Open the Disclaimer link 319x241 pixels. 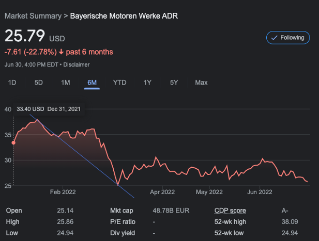pos(77,65)
